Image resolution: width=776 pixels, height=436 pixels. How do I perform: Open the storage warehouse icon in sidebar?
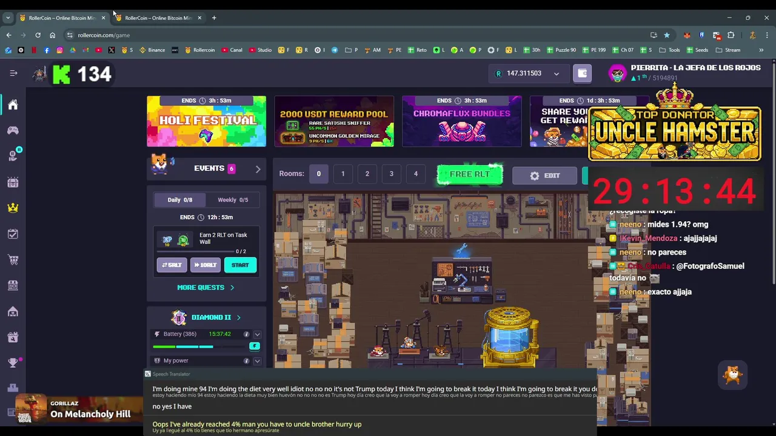[13, 311]
